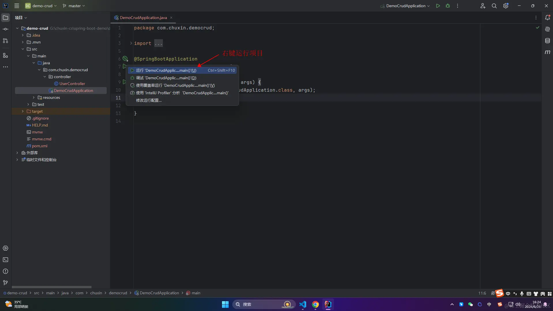Viewport: 553px width, 311px height.
Task: Open Search Everywhere magnifier
Action: coord(494,6)
